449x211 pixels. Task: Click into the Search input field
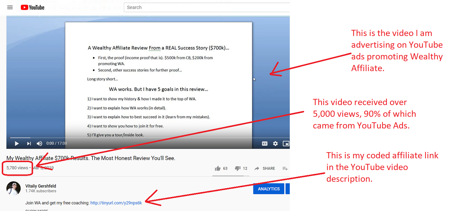click(207, 7)
